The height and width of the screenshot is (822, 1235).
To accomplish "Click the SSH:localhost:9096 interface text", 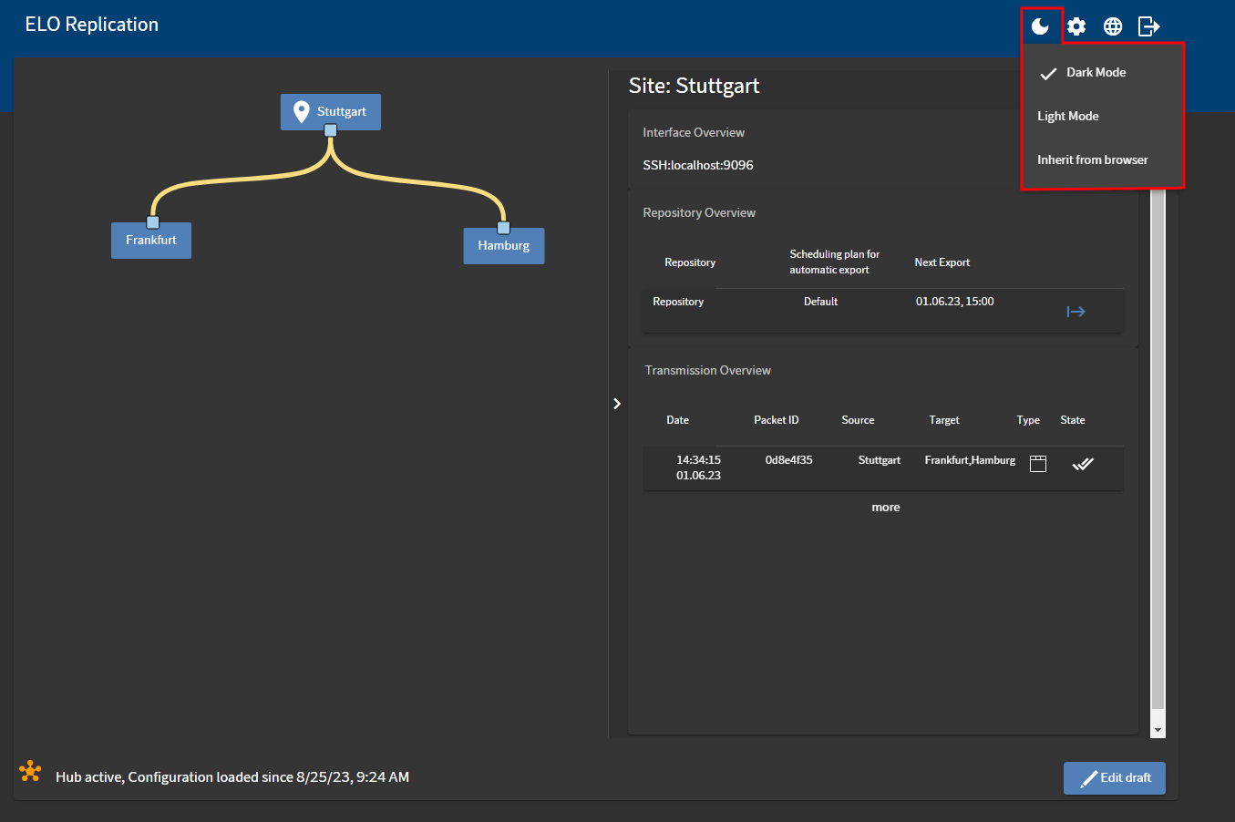I will click(698, 166).
